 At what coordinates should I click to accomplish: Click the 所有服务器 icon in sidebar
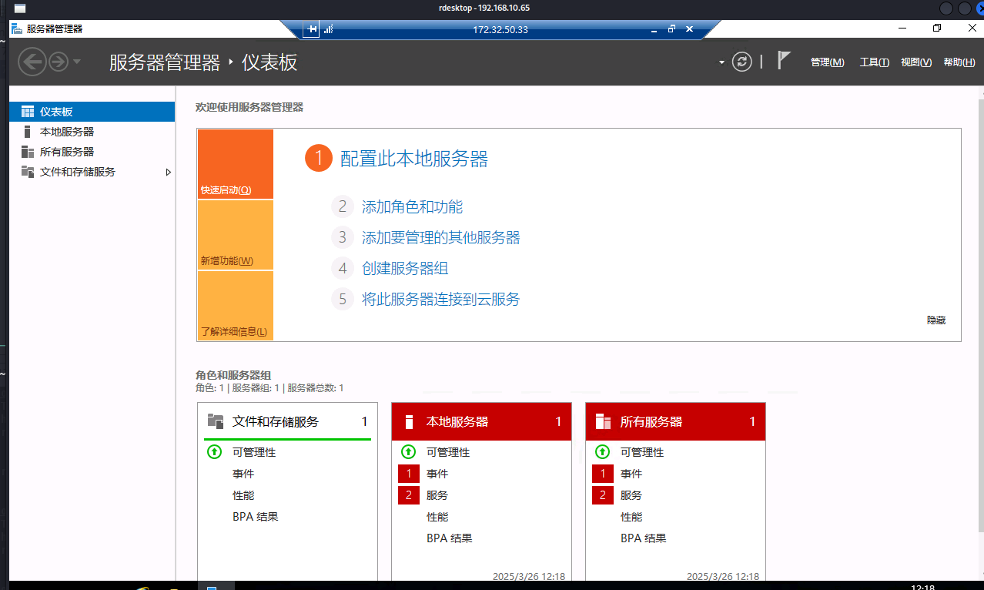[x=28, y=152]
